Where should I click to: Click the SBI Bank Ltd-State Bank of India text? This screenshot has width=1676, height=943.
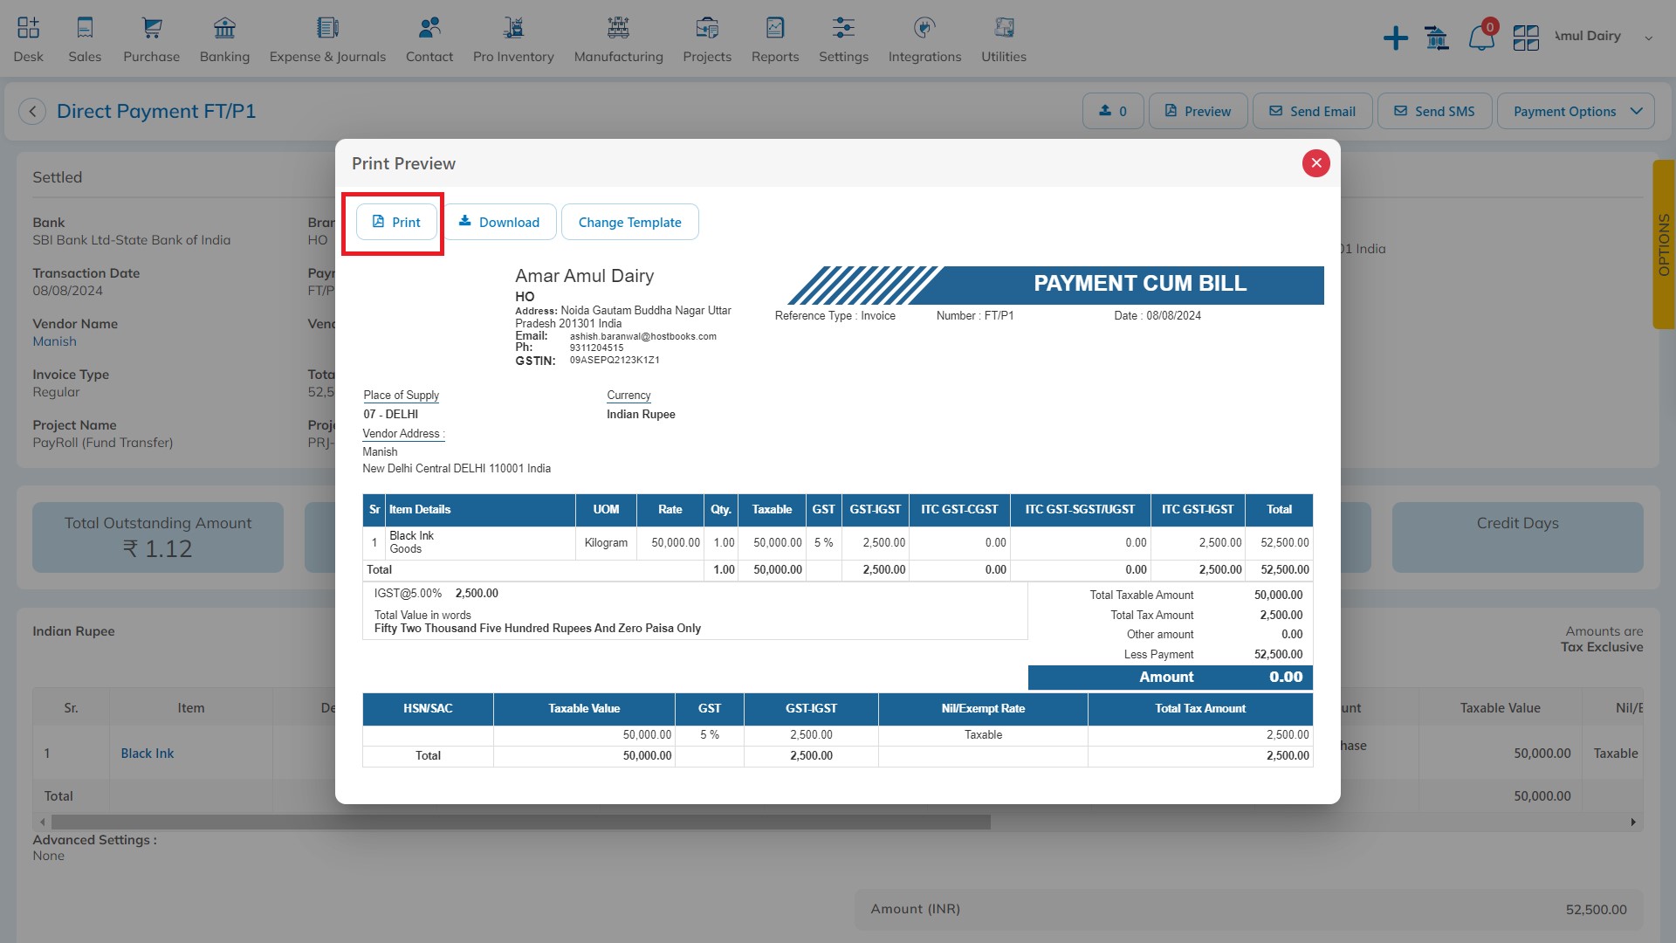[131, 240]
